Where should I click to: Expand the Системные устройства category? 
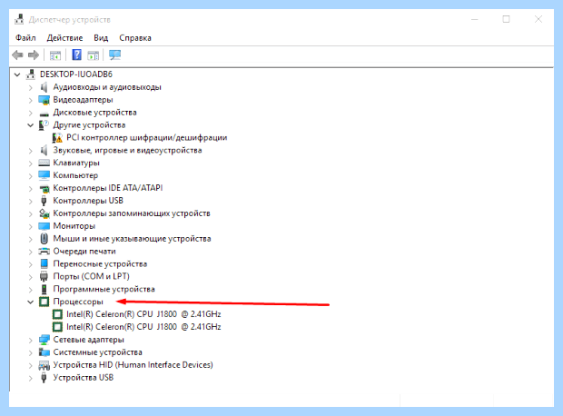click(31, 352)
